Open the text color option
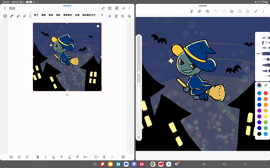The image size is (270, 168). tap(69, 157)
